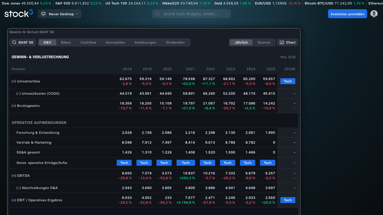The width and height of the screenshot is (383, 215).
Task: Click the monitor icon beside Neuer Desktop
Action: pos(43,14)
